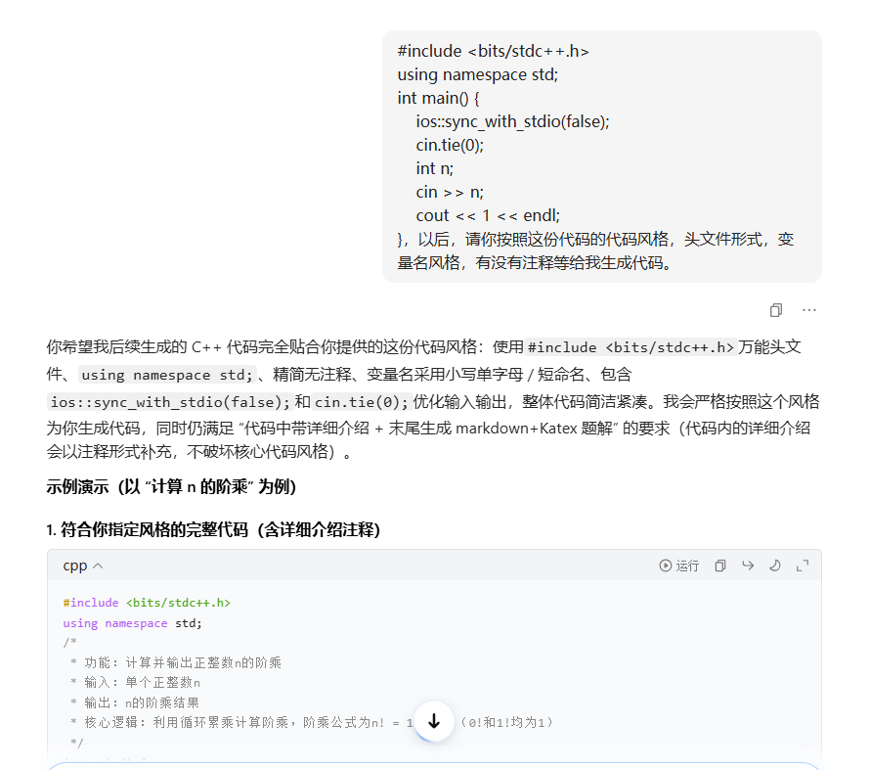Open the ellipsis more-options menu
Viewport: 870px width, 770px height.
tap(808, 310)
